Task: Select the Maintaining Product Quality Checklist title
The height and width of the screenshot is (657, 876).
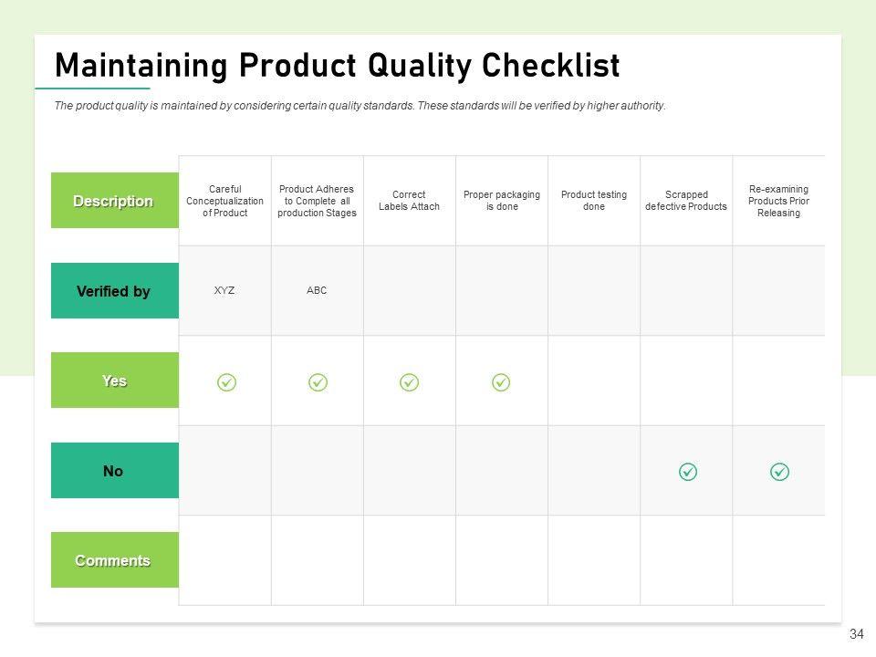Action: [337, 66]
